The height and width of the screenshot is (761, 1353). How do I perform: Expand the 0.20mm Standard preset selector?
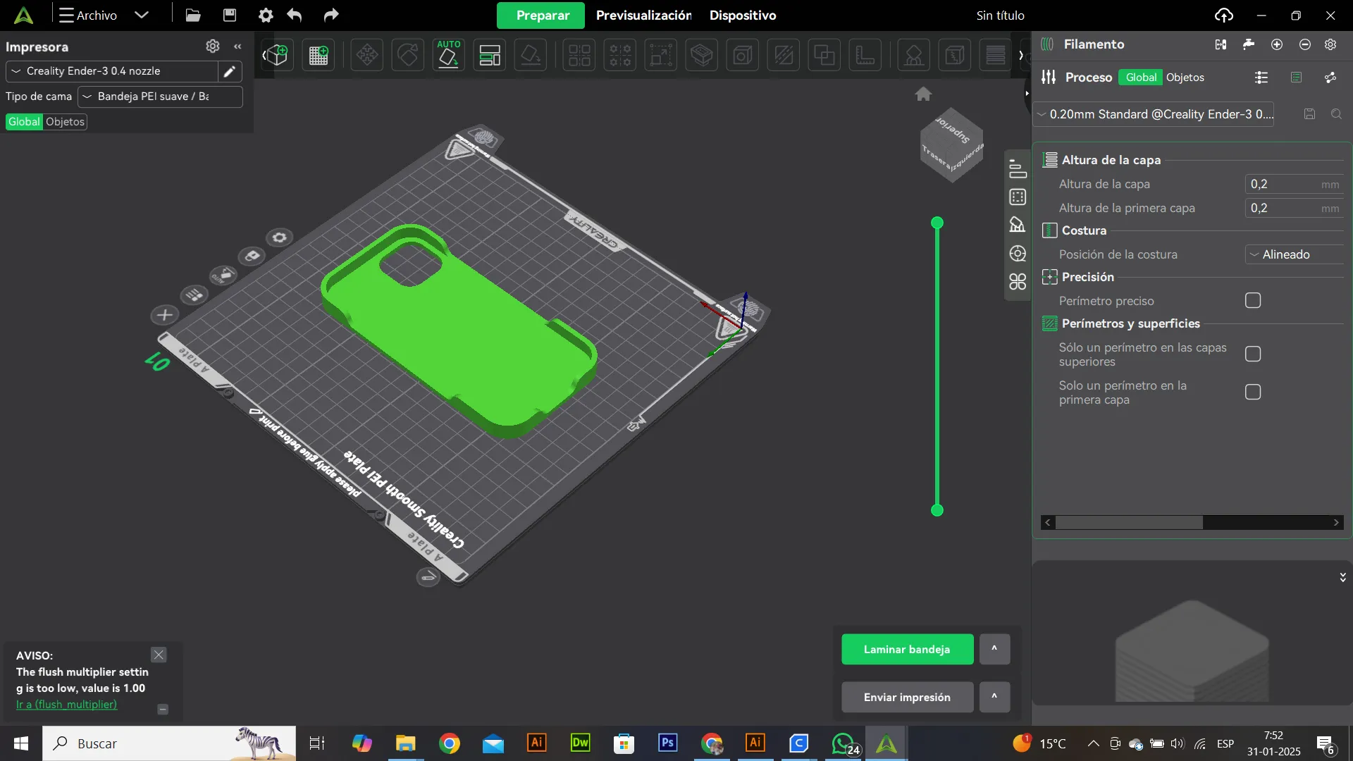point(1156,114)
